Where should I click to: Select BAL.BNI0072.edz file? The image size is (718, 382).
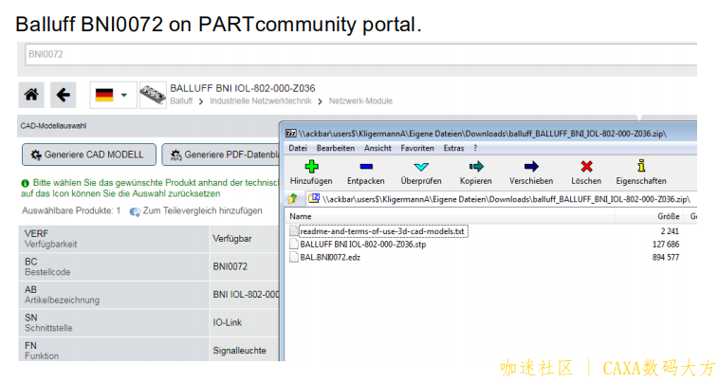click(x=330, y=258)
